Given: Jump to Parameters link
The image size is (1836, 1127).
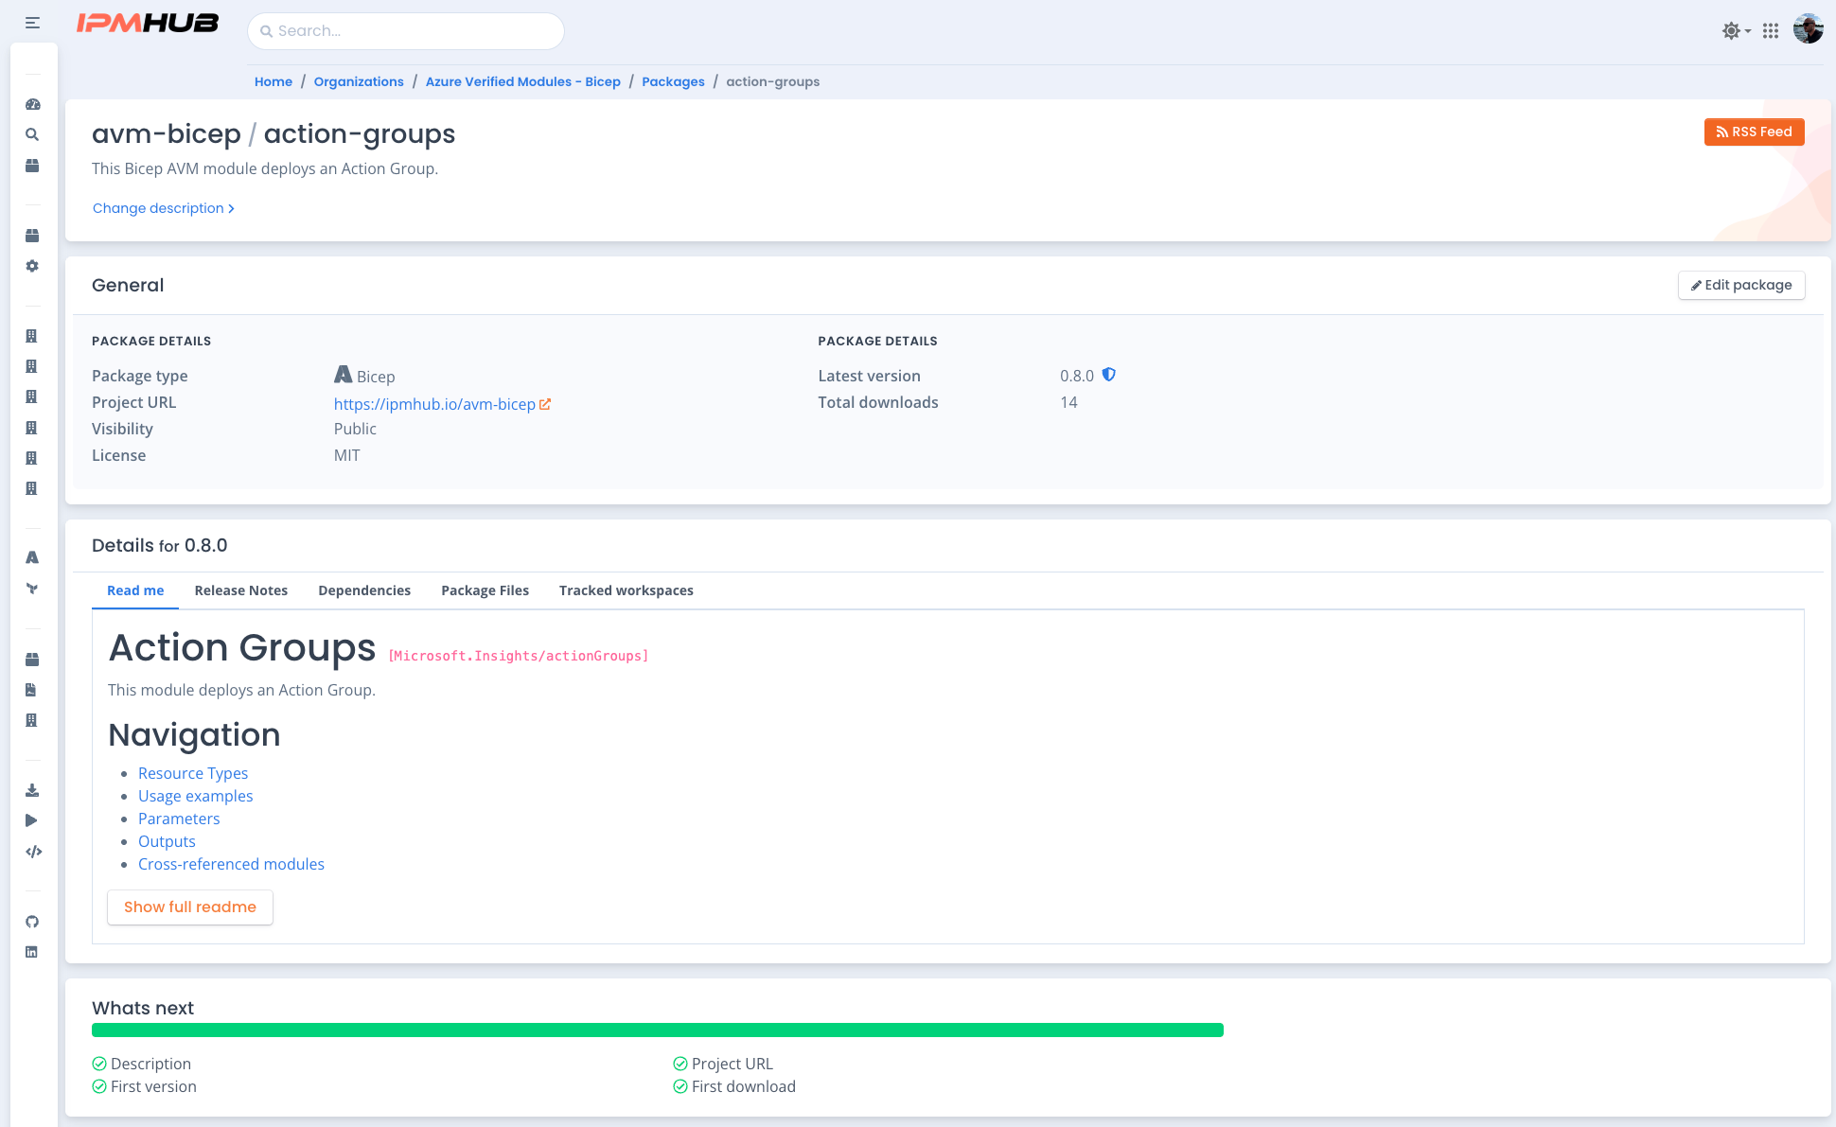Looking at the screenshot, I should click(x=179, y=819).
